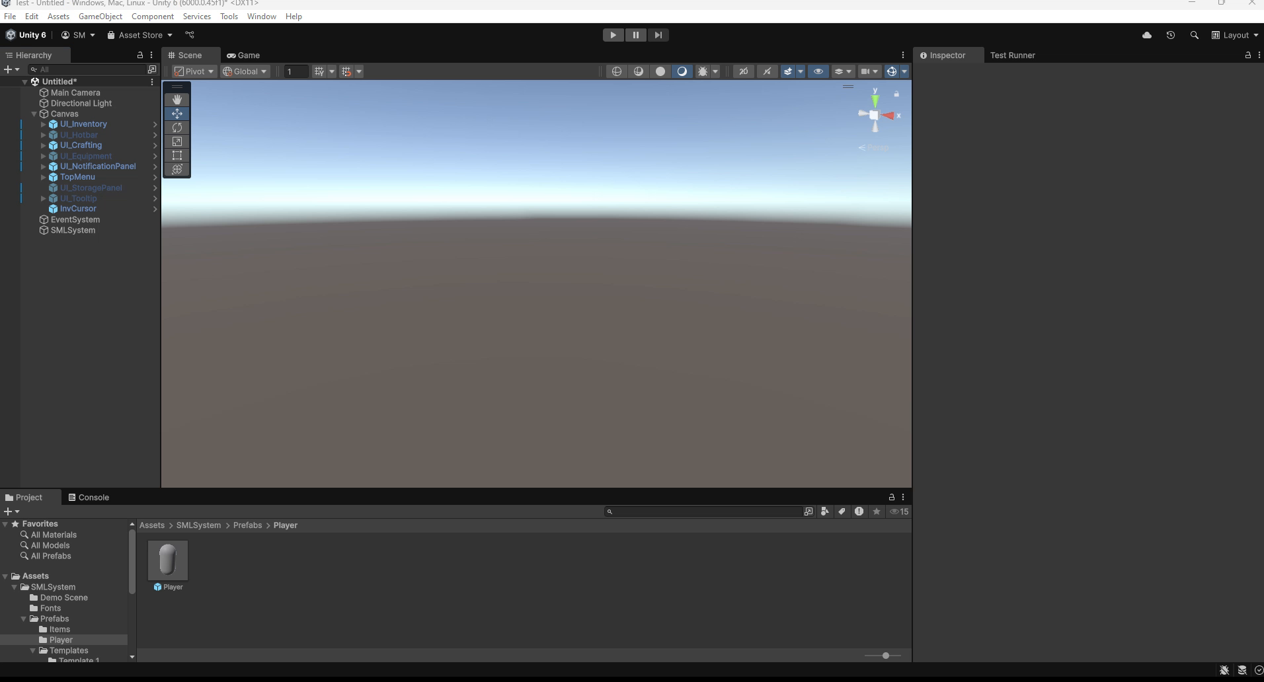Image resolution: width=1264 pixels, height=682 pixels.
Task: Click SMLSystem in the breadcrumb path
Action: (198, 525)
